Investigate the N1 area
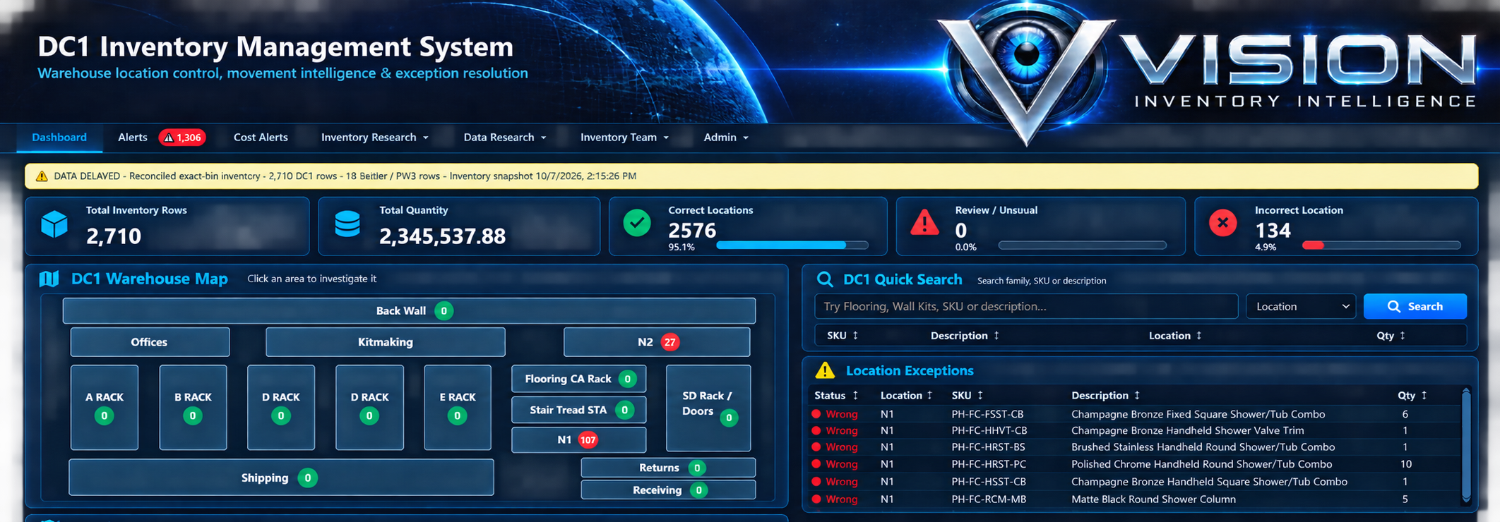The width and height of the screenshot is (1500, 522). click(578, 440)
